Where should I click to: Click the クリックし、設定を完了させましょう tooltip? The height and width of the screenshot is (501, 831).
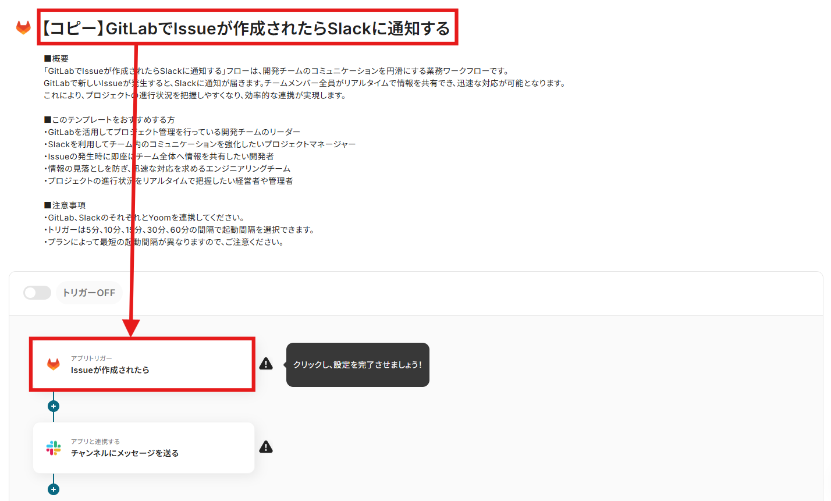[x=358, y=365]
